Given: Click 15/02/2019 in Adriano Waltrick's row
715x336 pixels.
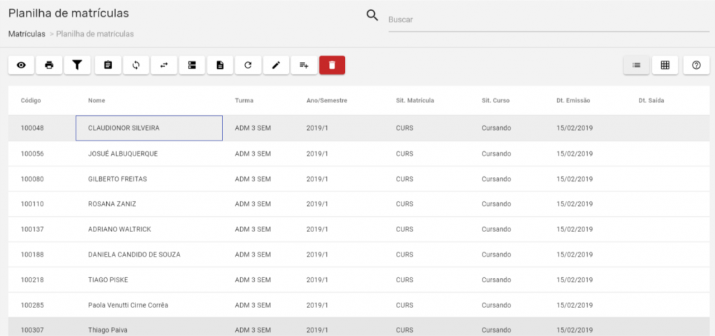Looking at the screenshot, I should click(x=575, y=229).
